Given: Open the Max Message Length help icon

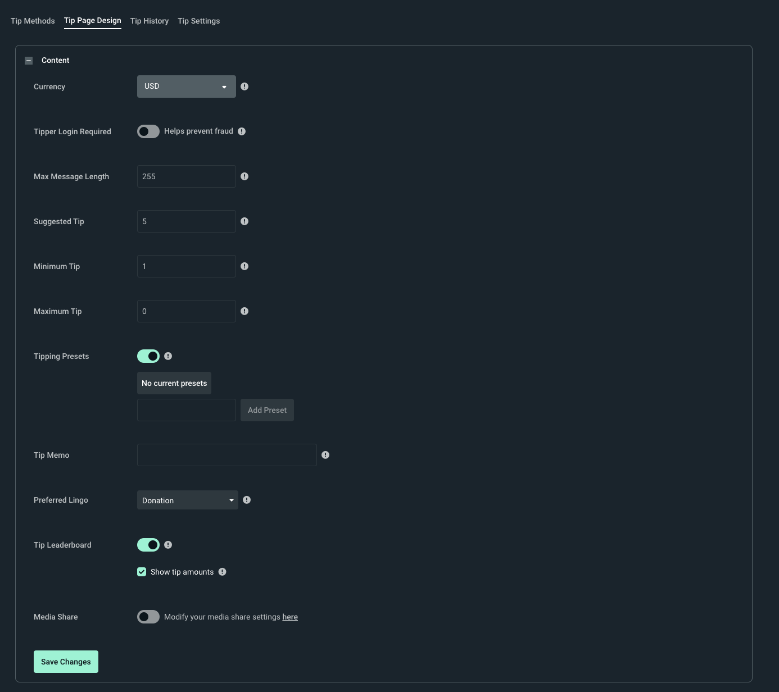Looking at the screenshot, I should (244, 176).
